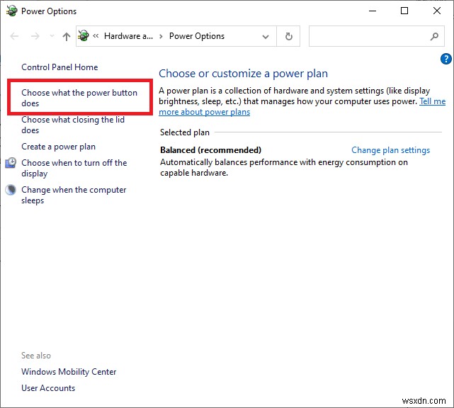
Task: Click the search magnifier icon
Action: click(x=434, y=36)
